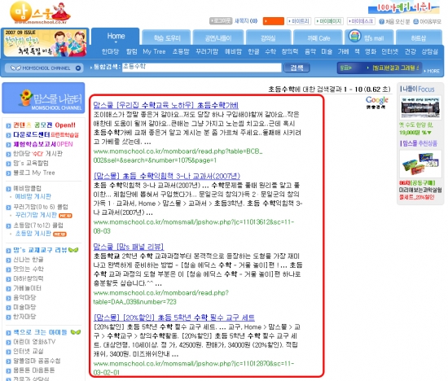Screen dimensions: 448x381
Task: Switch to the 공연/나들이 tab
Action: point(218,38)
